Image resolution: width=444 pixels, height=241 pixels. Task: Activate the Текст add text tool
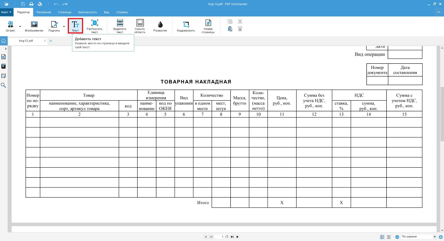click(75, 26)
